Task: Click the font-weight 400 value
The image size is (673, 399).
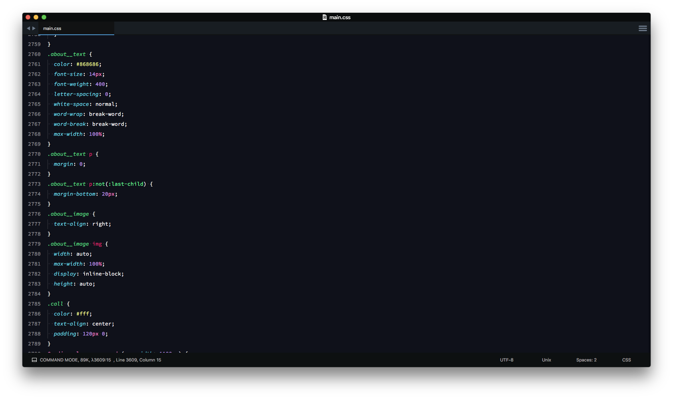Action: click(x=100, y=84)
